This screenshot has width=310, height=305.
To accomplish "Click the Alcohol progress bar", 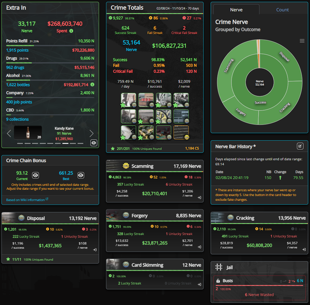I will [x=50, y=80].
